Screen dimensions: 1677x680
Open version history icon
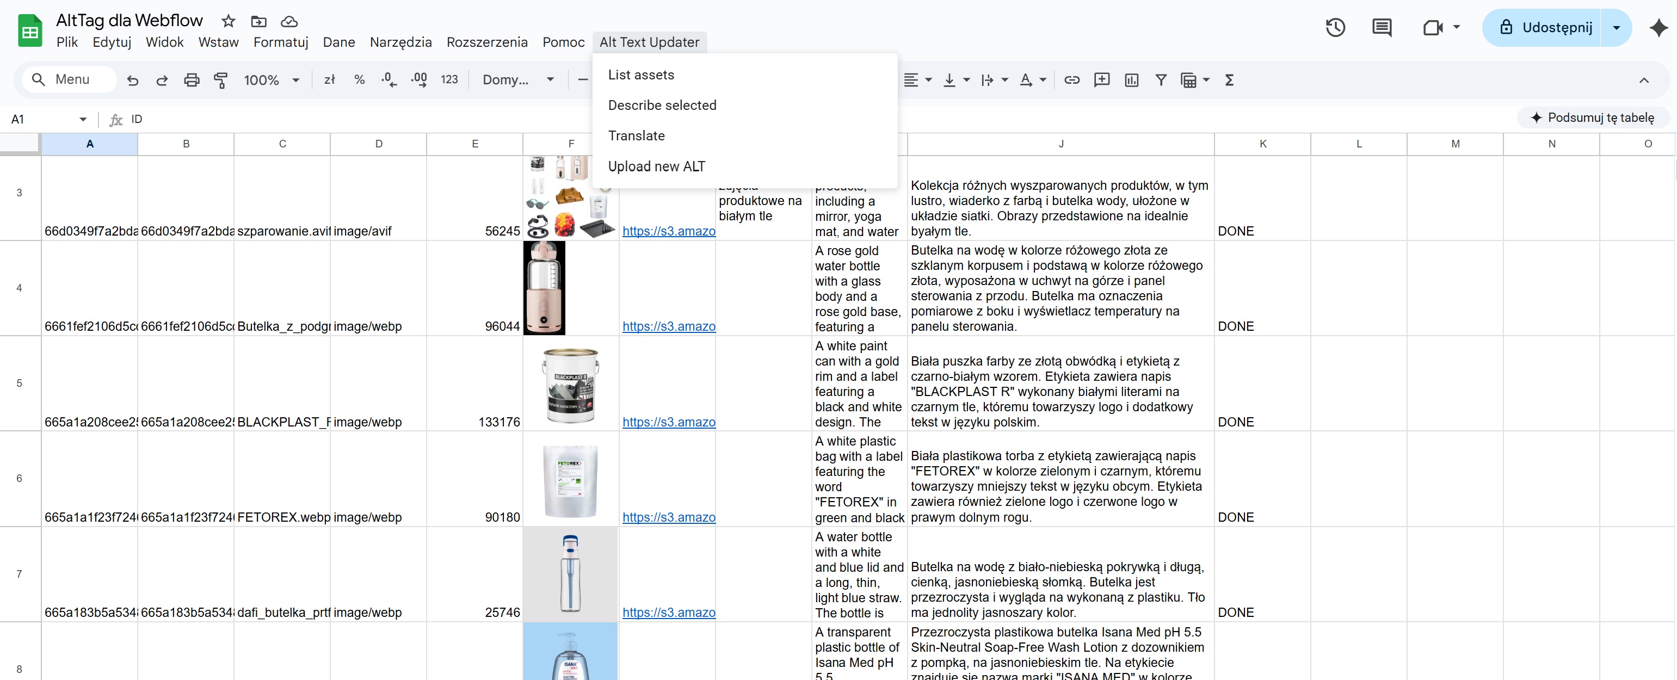(1336, 27)
